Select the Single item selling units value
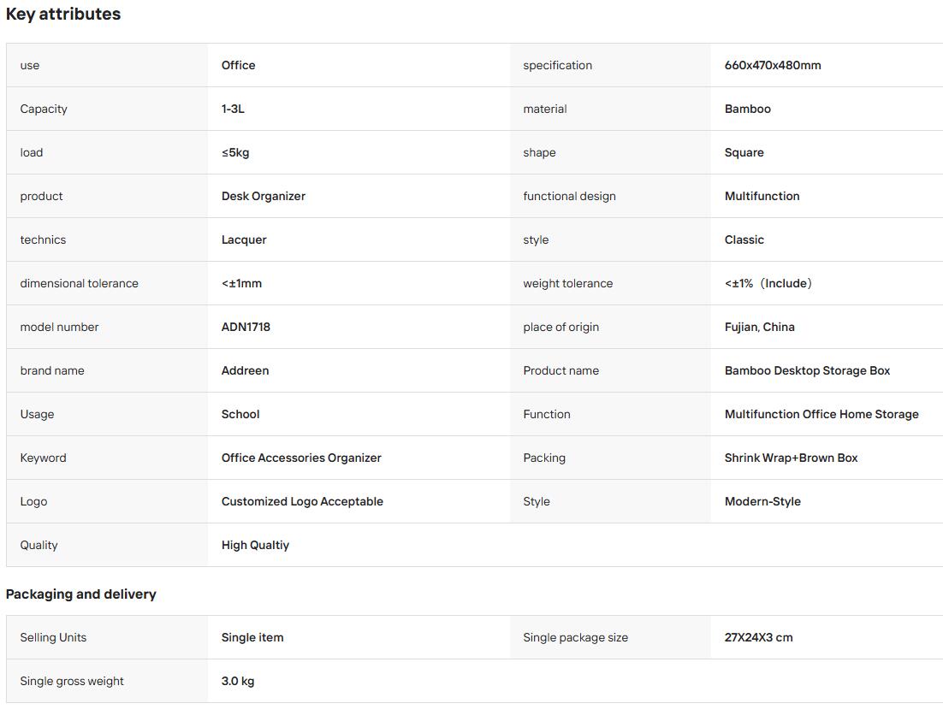Screen dimensions: 943x727 pos(252,637)
